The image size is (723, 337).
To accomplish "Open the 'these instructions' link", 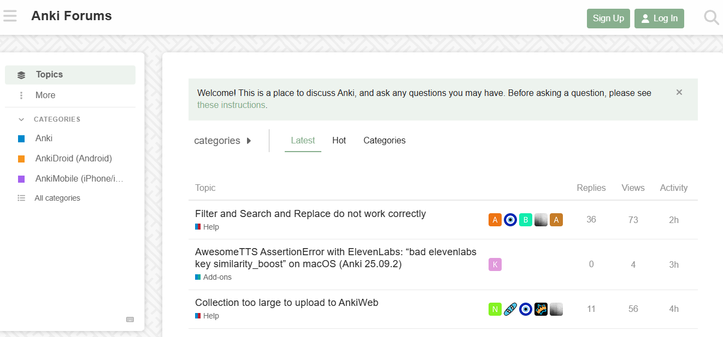I will pyautogui.click(x=231, y=105).
